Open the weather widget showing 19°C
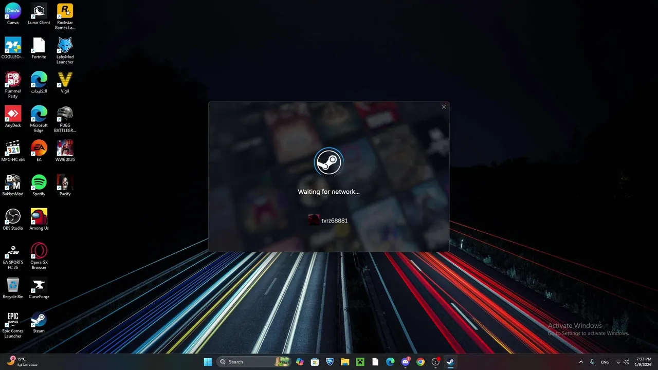 [x=23, y=362]
